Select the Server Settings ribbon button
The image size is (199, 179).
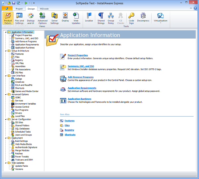coord(55,18)
